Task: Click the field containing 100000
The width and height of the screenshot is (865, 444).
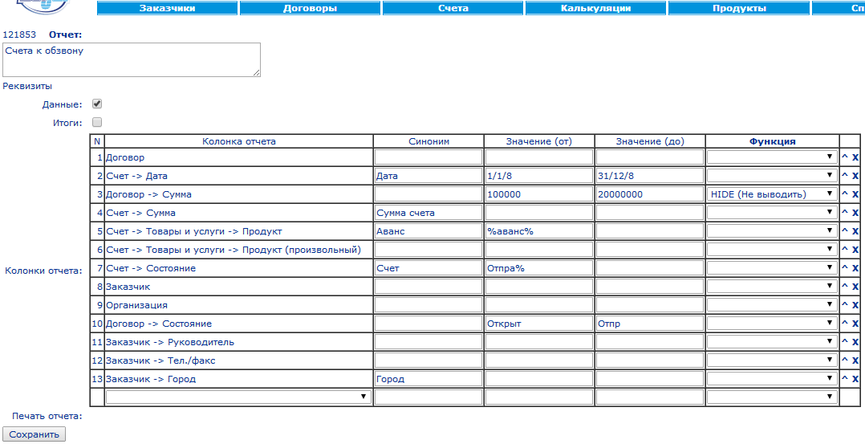Action: (539, 194)
